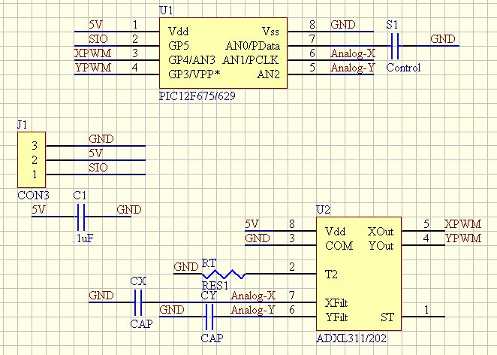This screenshot has width=497, height=355.
Task: Select the J1 CON3 connector body
Action: tap(32, 159)
